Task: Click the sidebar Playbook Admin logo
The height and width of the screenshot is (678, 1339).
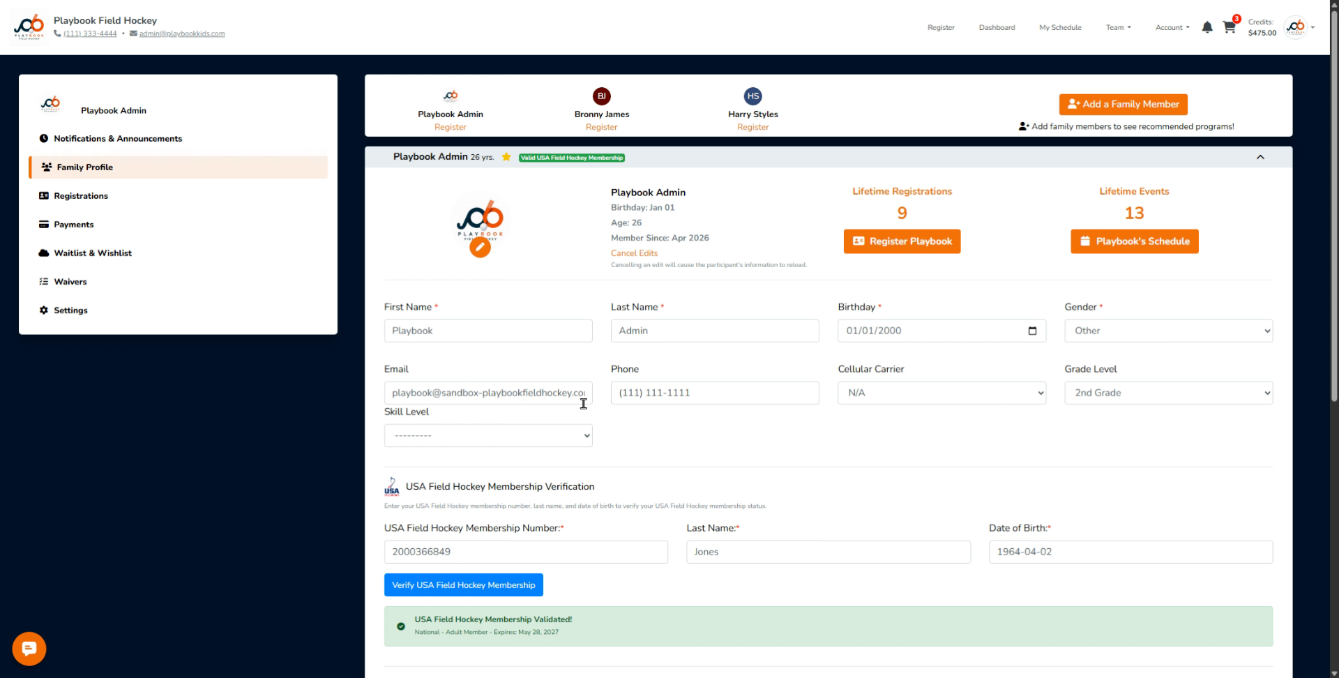Action: click(50, 105)
